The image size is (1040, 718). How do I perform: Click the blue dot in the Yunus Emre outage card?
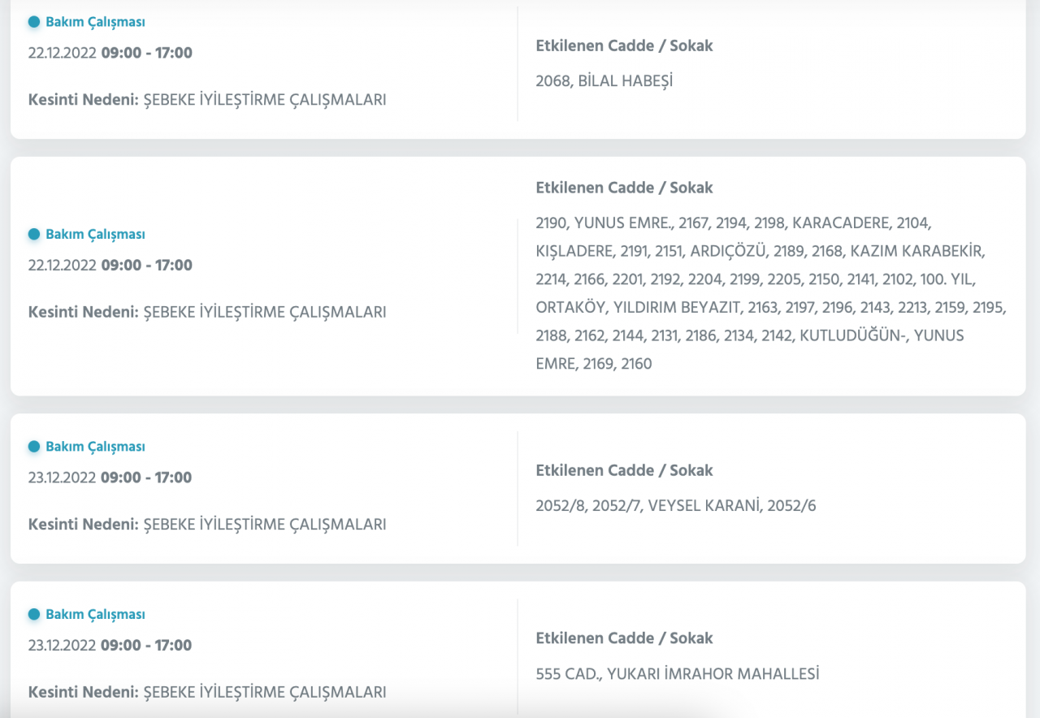tap(34, 234)
